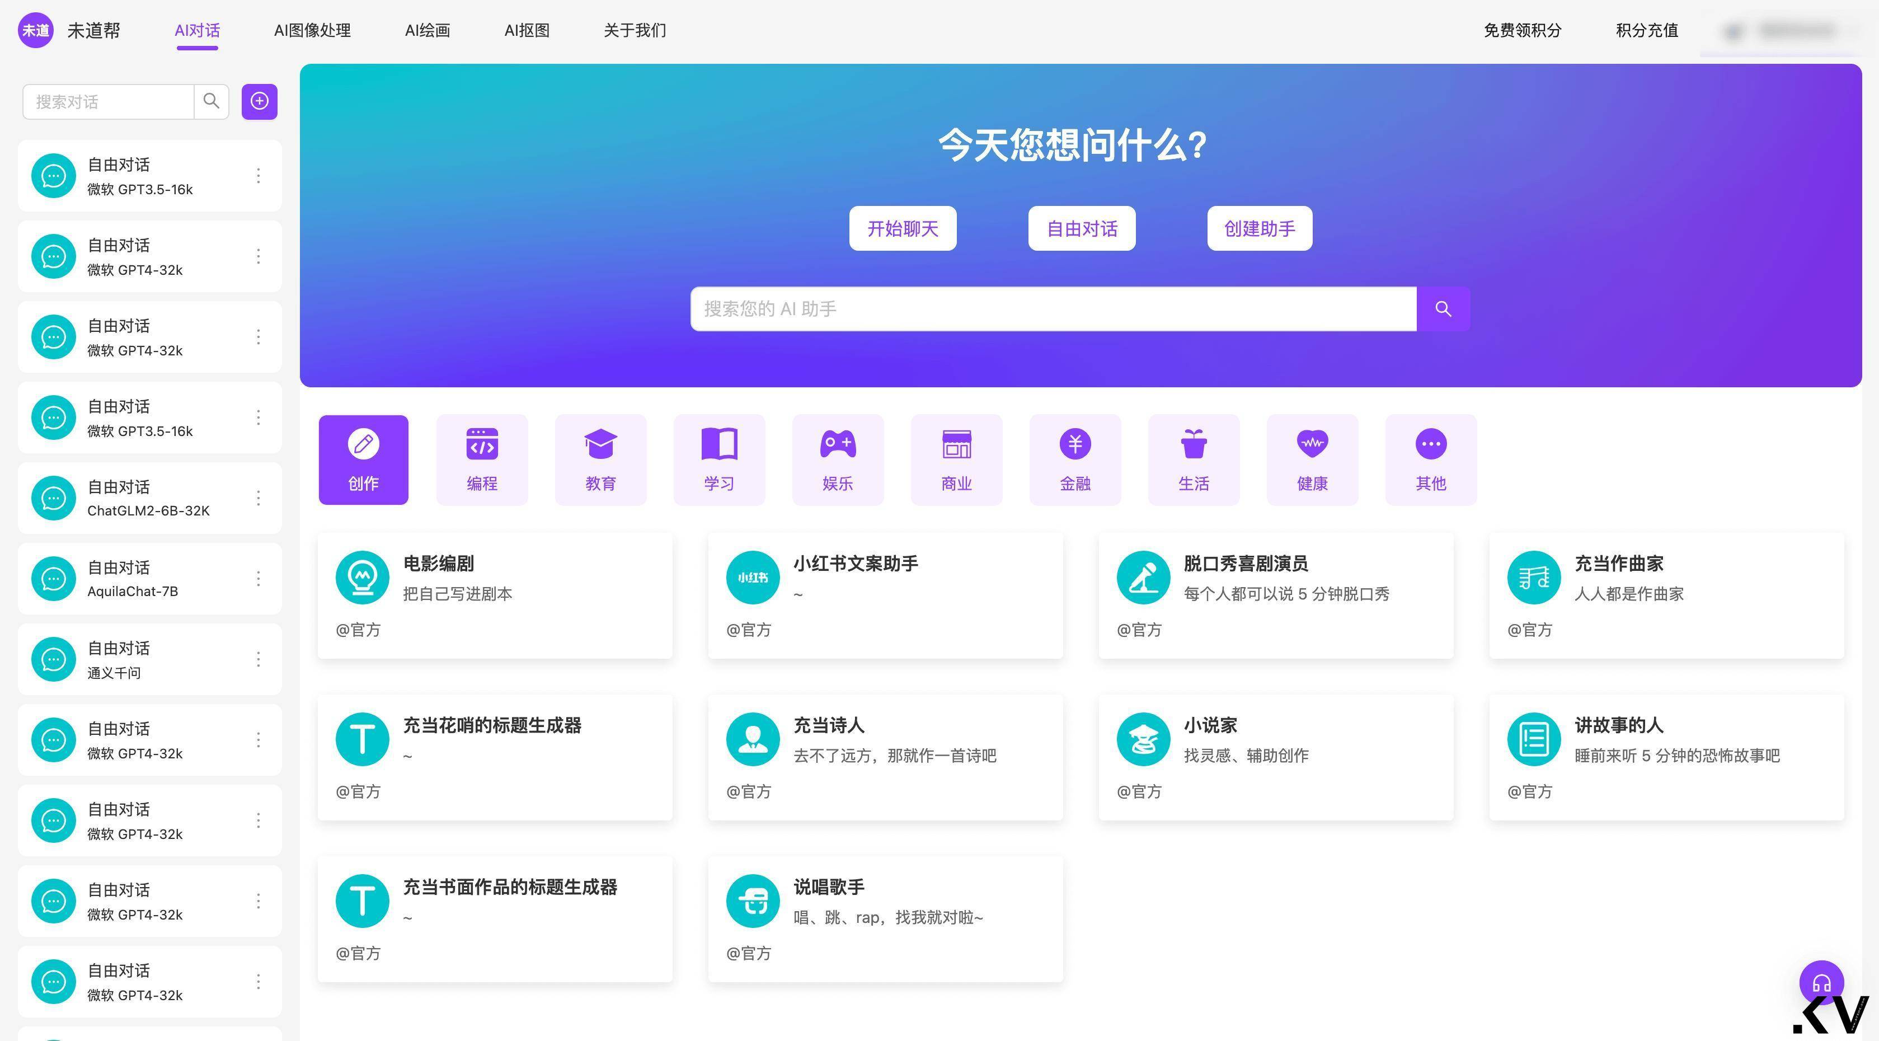Viewport: 1879px width, 1041px height.
Task: Click the purple search button for AI 助手
Action: [x=1443, y=308]
